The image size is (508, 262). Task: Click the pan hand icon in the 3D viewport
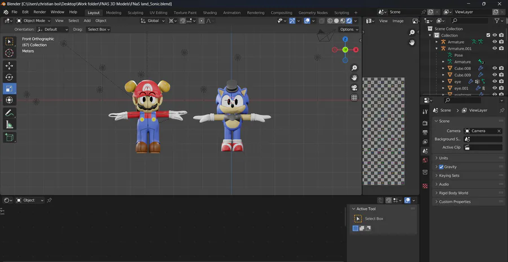coord(354,78)
